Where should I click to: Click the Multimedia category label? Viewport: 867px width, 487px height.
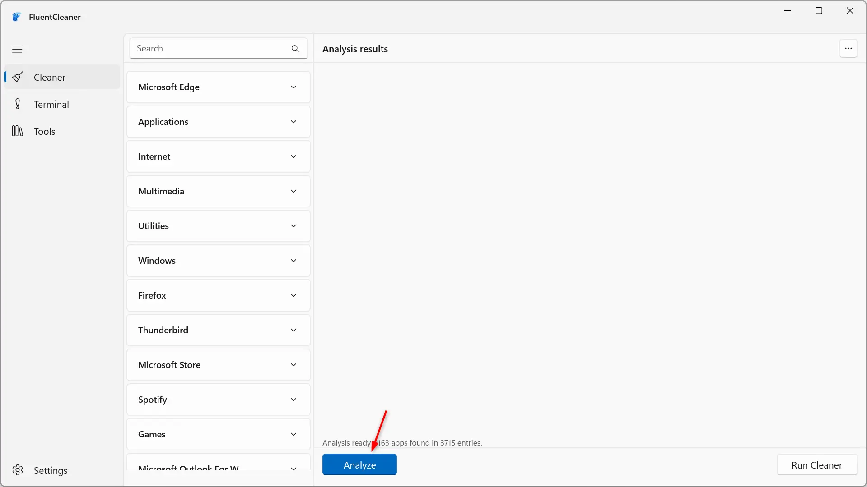(161, 191)
